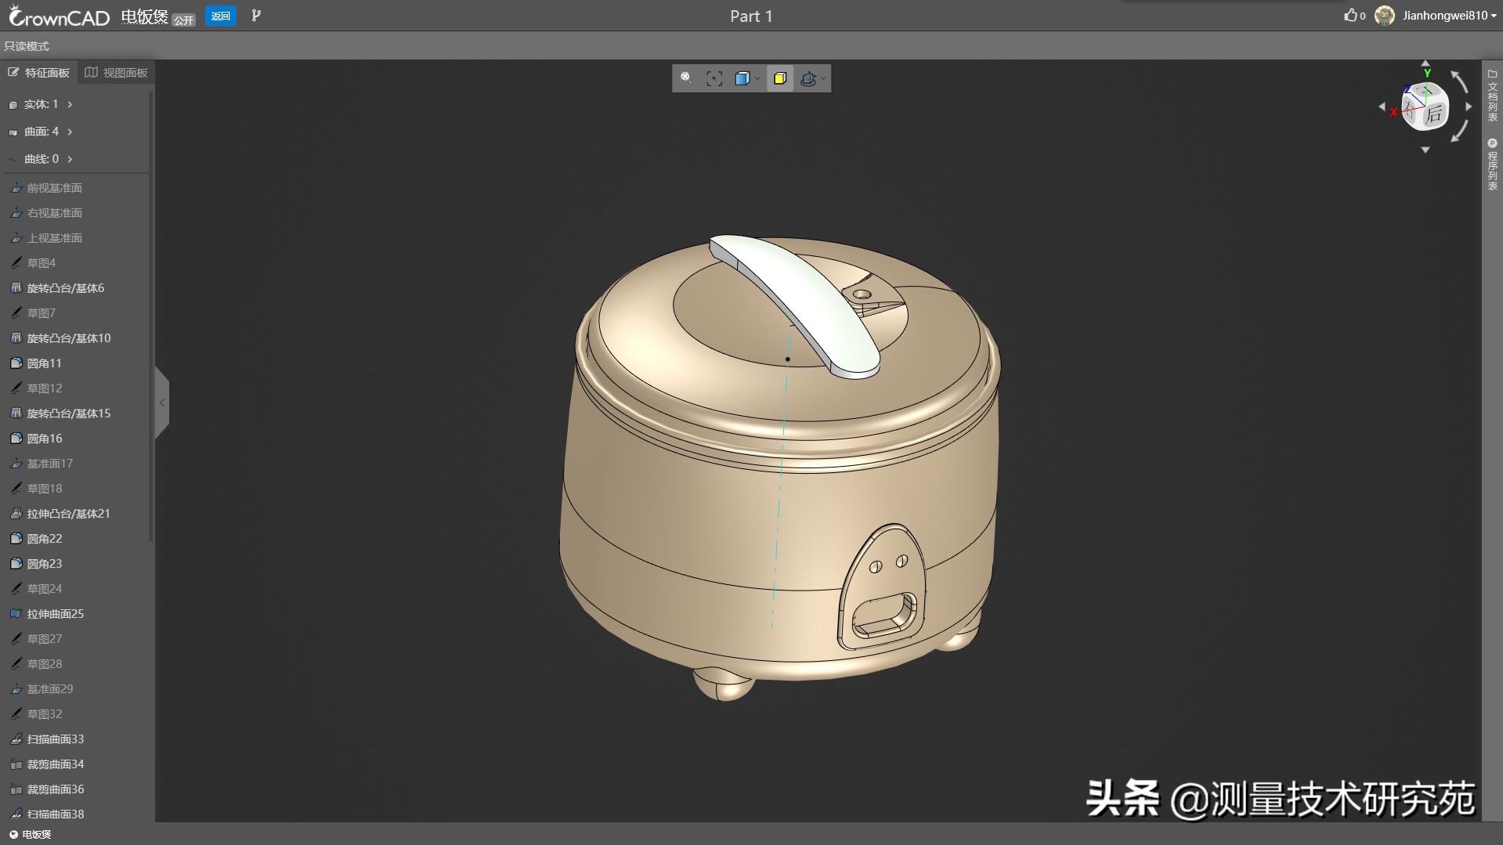Select 扫描曲面38 in the feature tree
This screenshot has width=1503, height=845.
point(56,814)
